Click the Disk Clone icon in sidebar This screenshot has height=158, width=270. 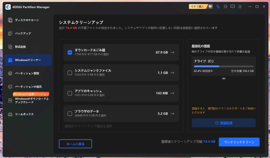(x=10, y=20)
